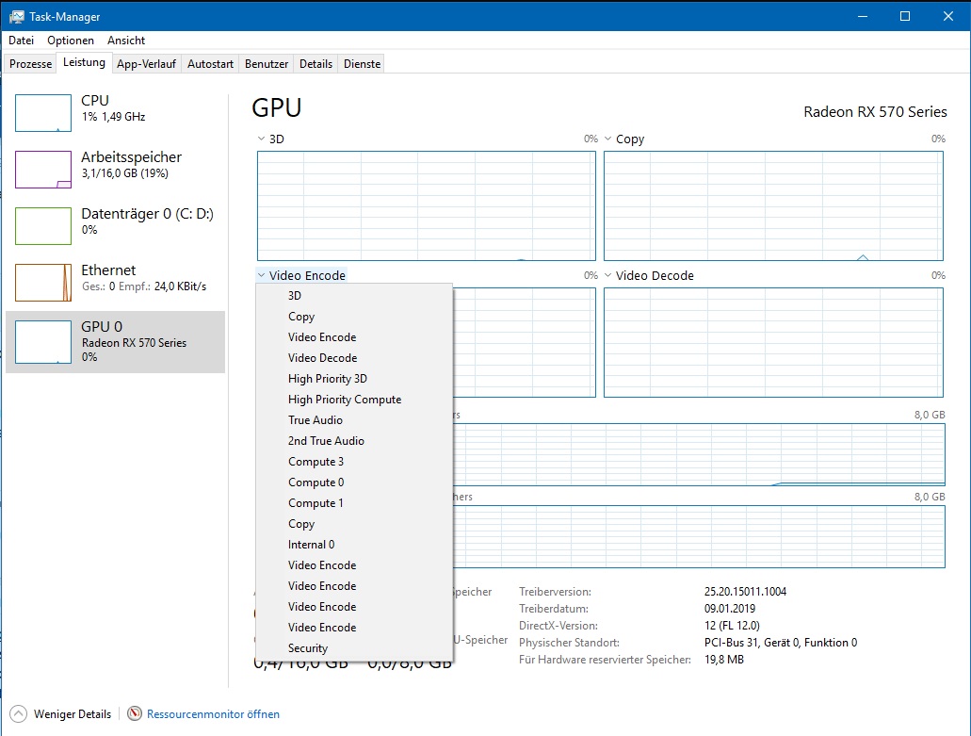Open the 3D graph engine dropdown

(x=270, y=139)
